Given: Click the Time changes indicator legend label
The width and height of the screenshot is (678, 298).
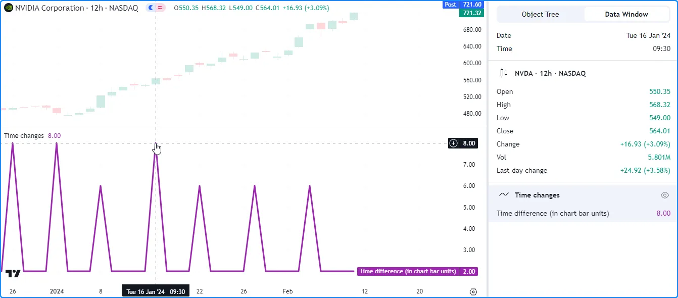Looking at the screenshot, I should tap(24, 135).
